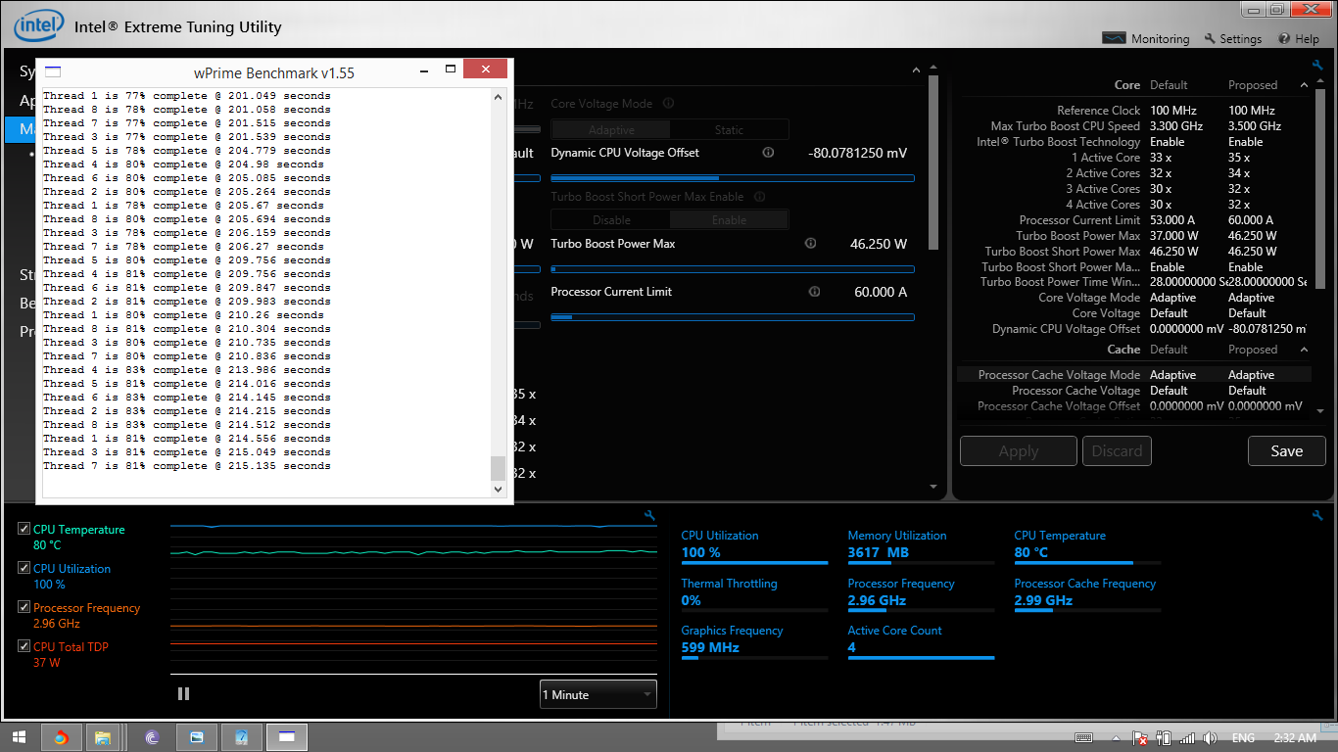Viewport: 1338px width, 752px height.
Task: Open the 1 Minute time range dropdown
Action: 597,694
